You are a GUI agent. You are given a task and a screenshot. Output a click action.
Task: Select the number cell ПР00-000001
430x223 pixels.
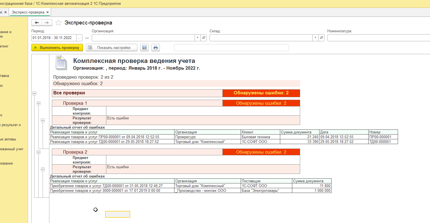coord(383,137)
